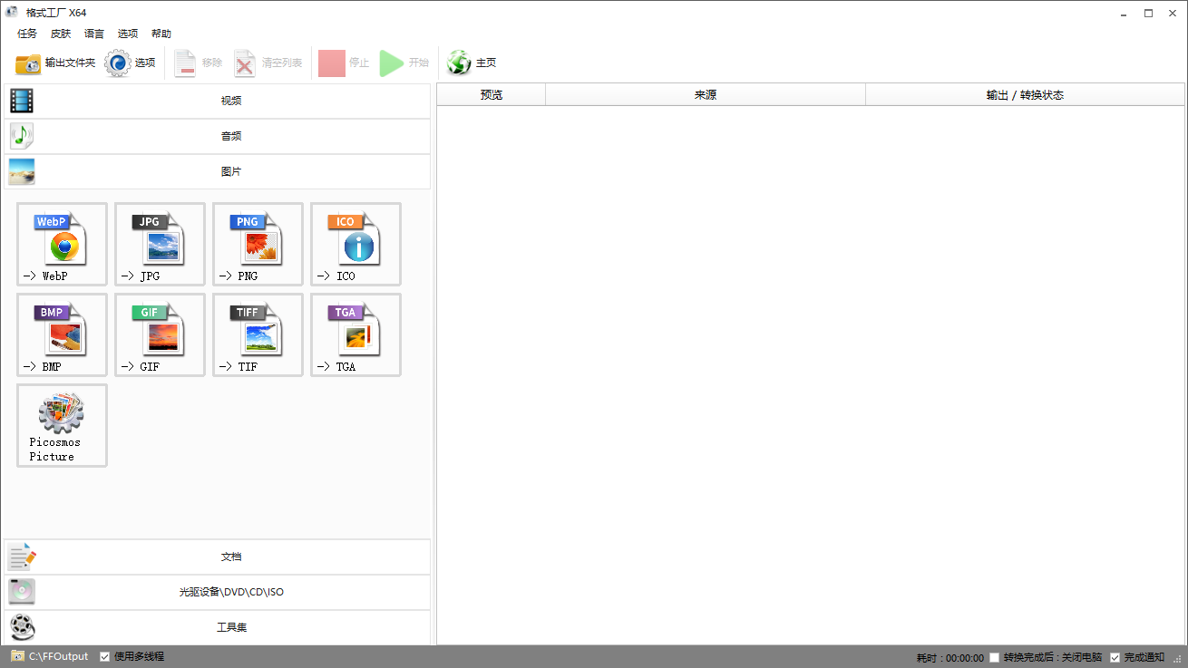Screen dimensions: 1188x668
Task: Select the convert to PNG tool
Action: tap(258, 244)
